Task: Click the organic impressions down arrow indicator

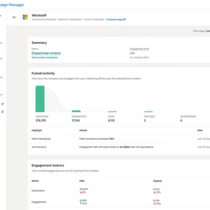Action: pyautogui.click(x=154, y=192)
